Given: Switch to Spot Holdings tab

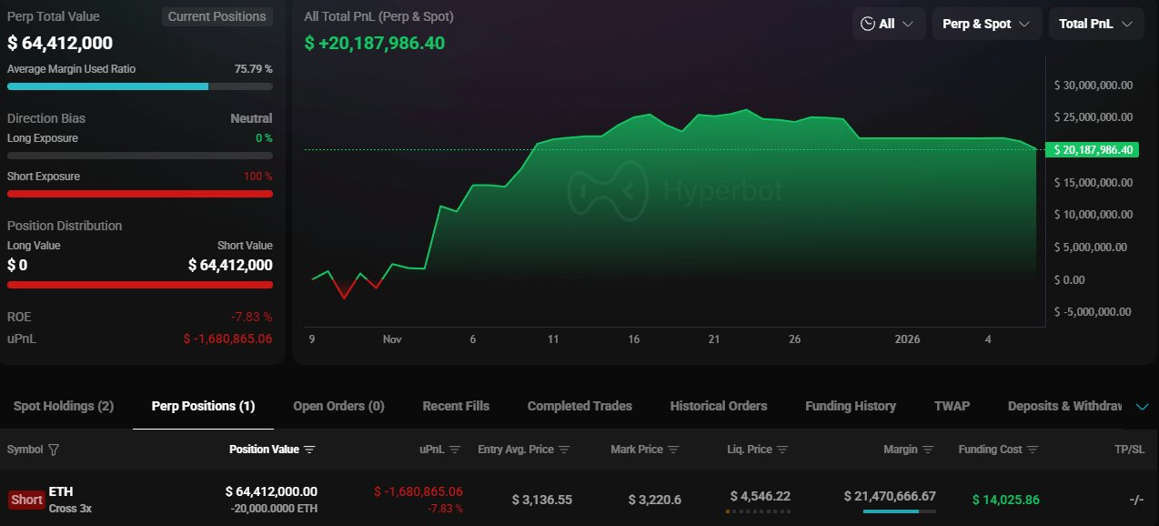Looking at the screenshot, I should pyautogui.click(x=64, y=406).
